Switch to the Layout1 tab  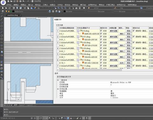pos(22,105)
